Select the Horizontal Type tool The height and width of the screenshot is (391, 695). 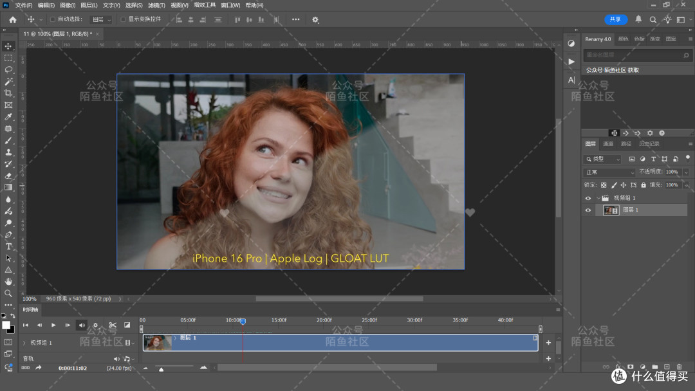[x=8, y=246]
